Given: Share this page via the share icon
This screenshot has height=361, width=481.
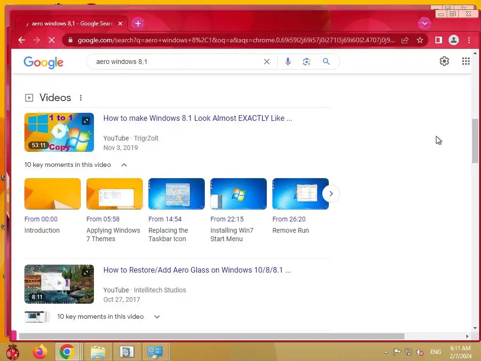Looking at the screenshot, I should pos(405,40).
